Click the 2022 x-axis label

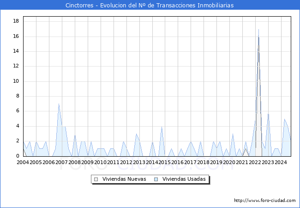[x=255, y=162]
